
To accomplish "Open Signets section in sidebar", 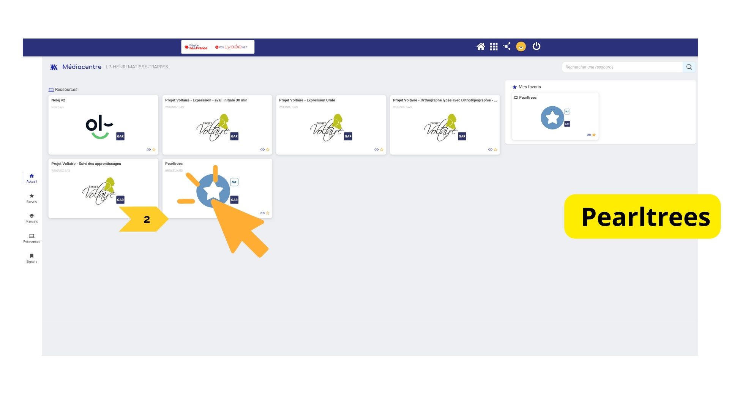I will (x=32, y=258).
